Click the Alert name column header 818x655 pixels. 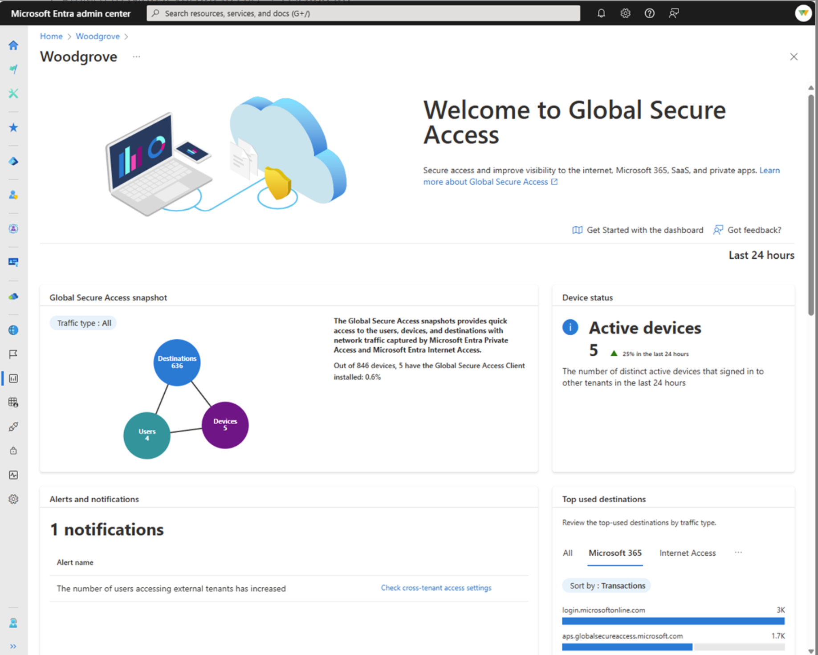pyautogui.click(x=75, y=562)
